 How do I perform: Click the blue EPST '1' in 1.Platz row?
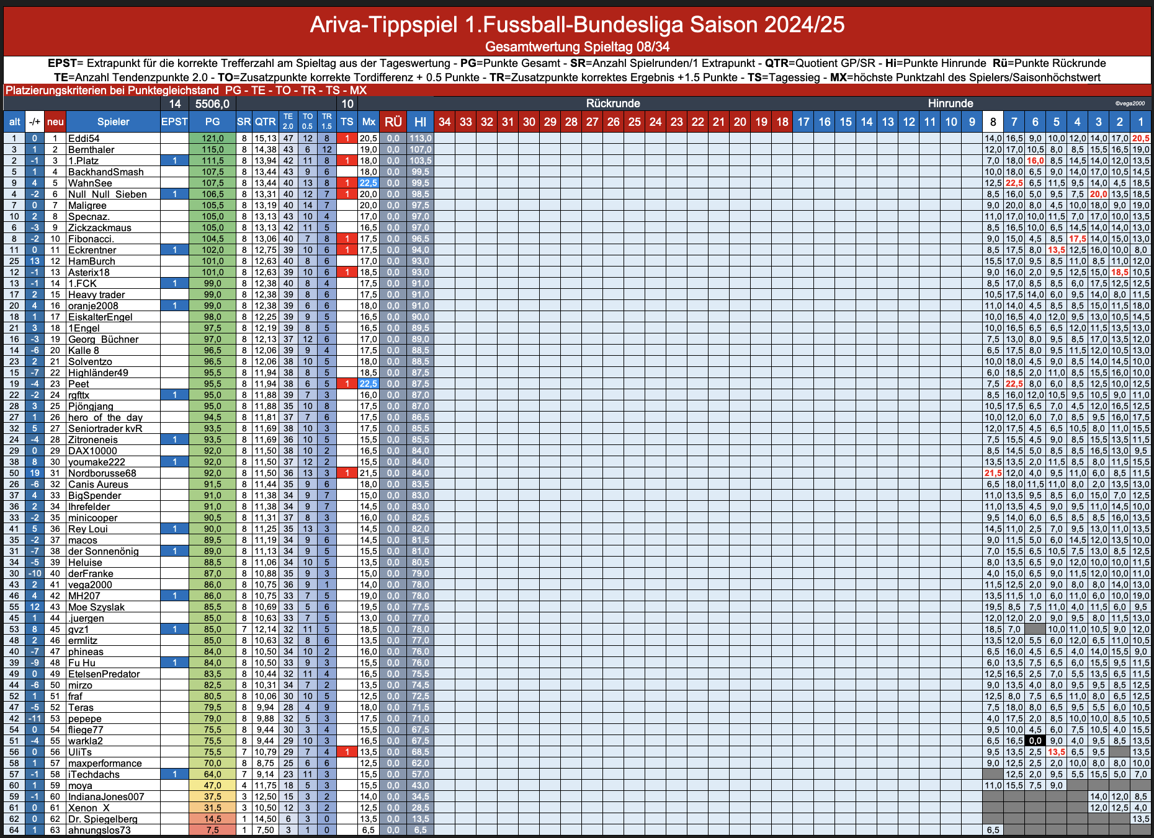tap(174, 161)
